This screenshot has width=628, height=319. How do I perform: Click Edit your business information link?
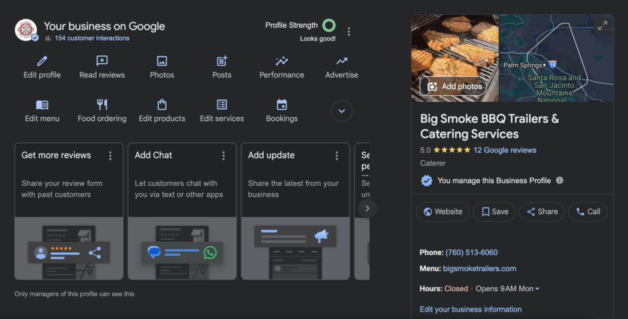coord(470,309)
